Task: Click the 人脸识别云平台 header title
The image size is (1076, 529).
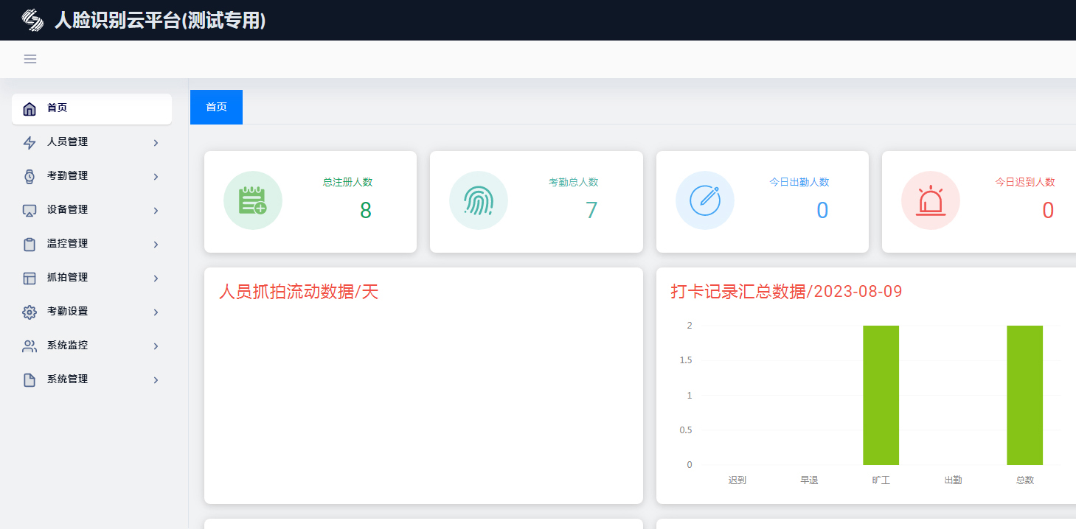Action: click(160, 21)
